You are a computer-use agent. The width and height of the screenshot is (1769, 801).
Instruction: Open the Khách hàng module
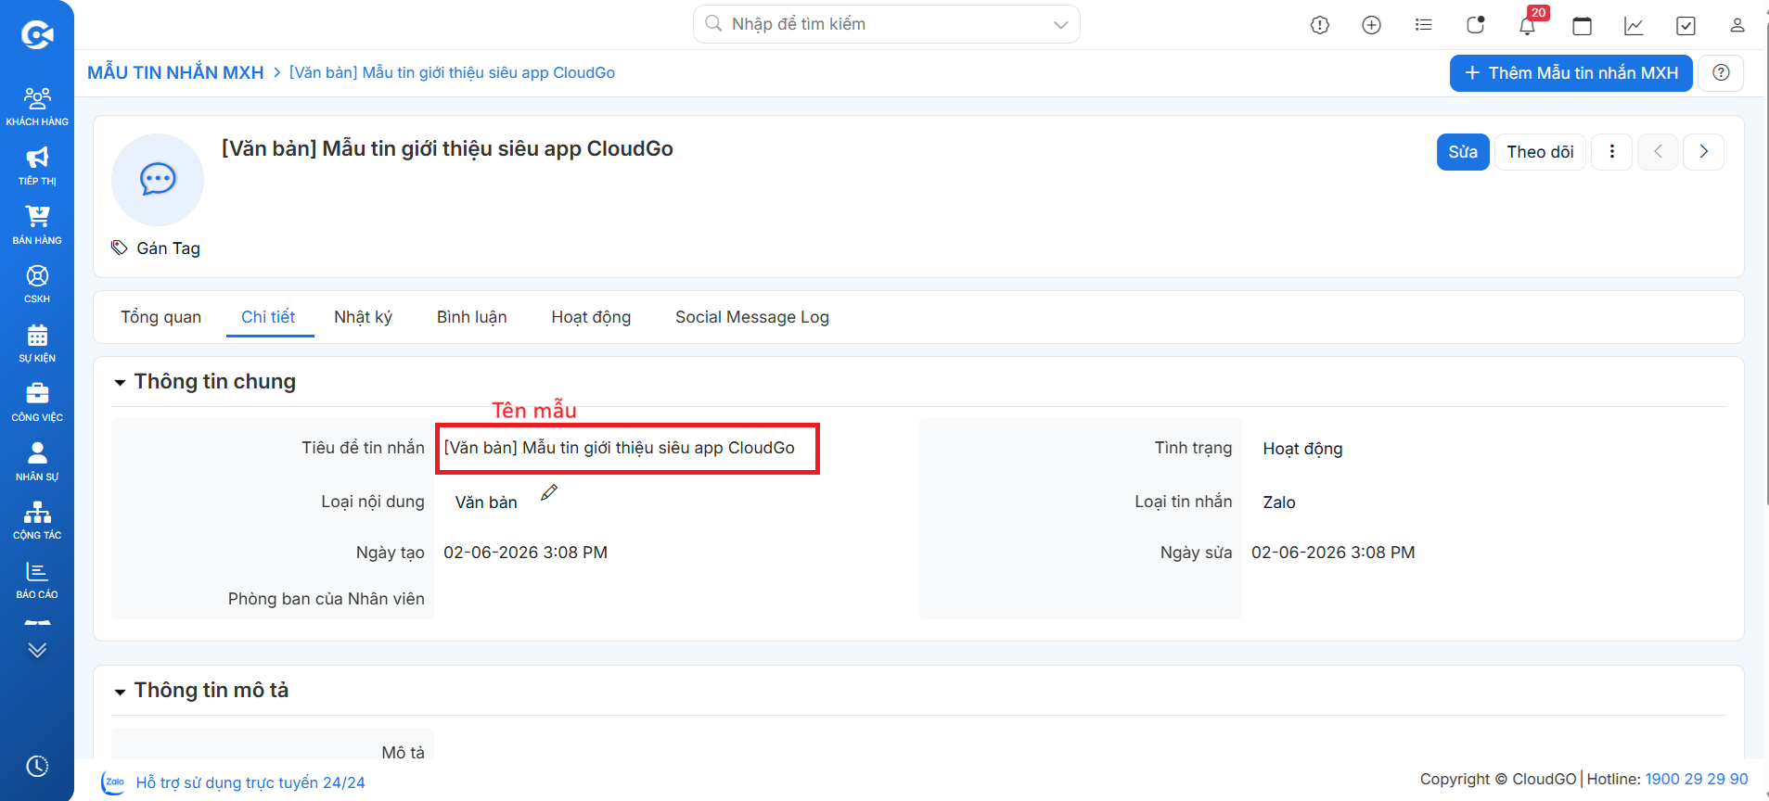pyautogui.click(x=37, y=106)
